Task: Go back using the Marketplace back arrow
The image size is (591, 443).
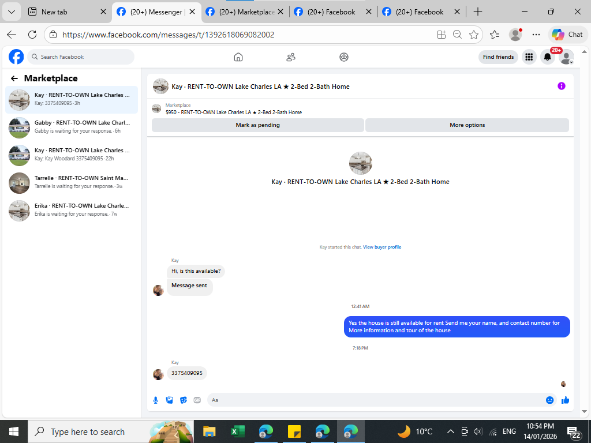Action: (x=14, y=78)
